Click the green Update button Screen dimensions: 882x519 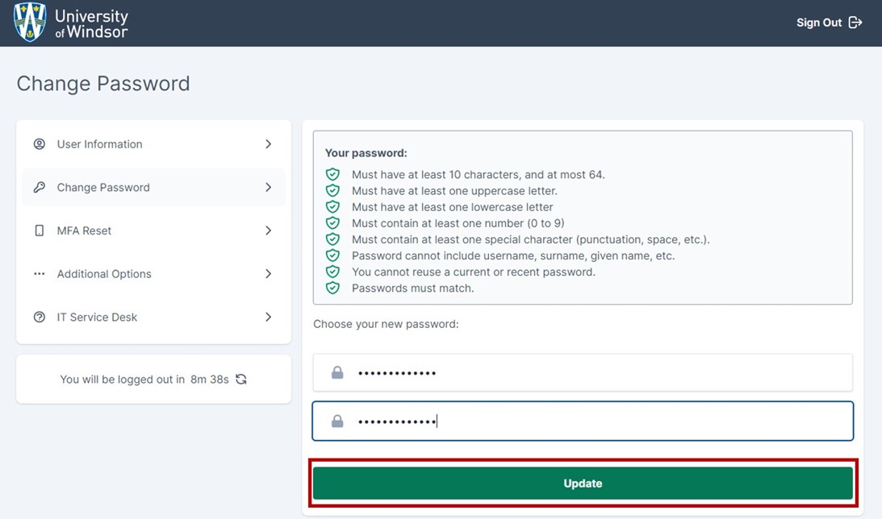pyautogui.click(x=583, y=483)
